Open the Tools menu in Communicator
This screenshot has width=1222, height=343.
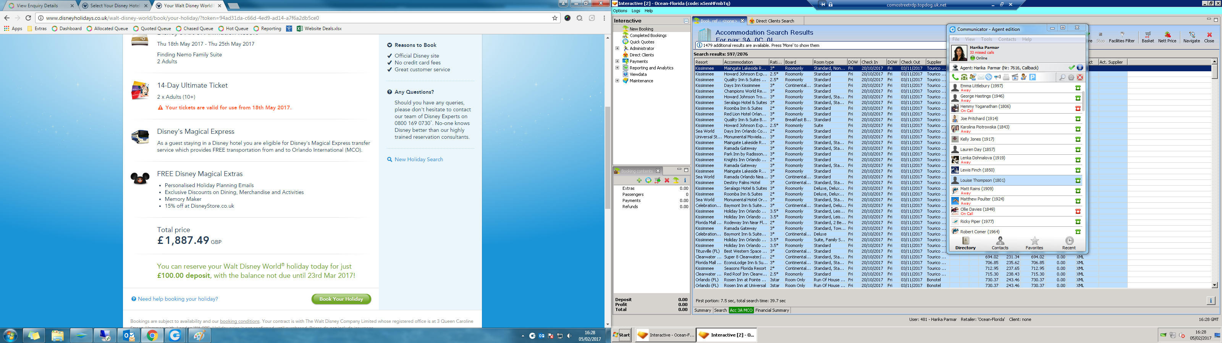(986, 39)
